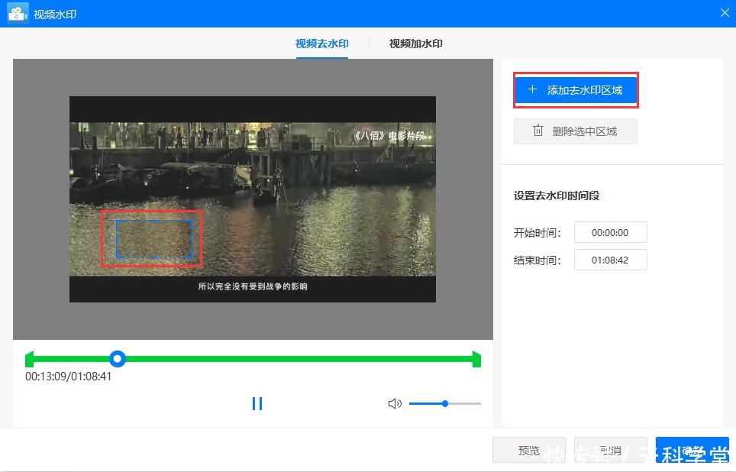
Task: Select the blue dashed watermark region box
Action: (x=154, y=238)
